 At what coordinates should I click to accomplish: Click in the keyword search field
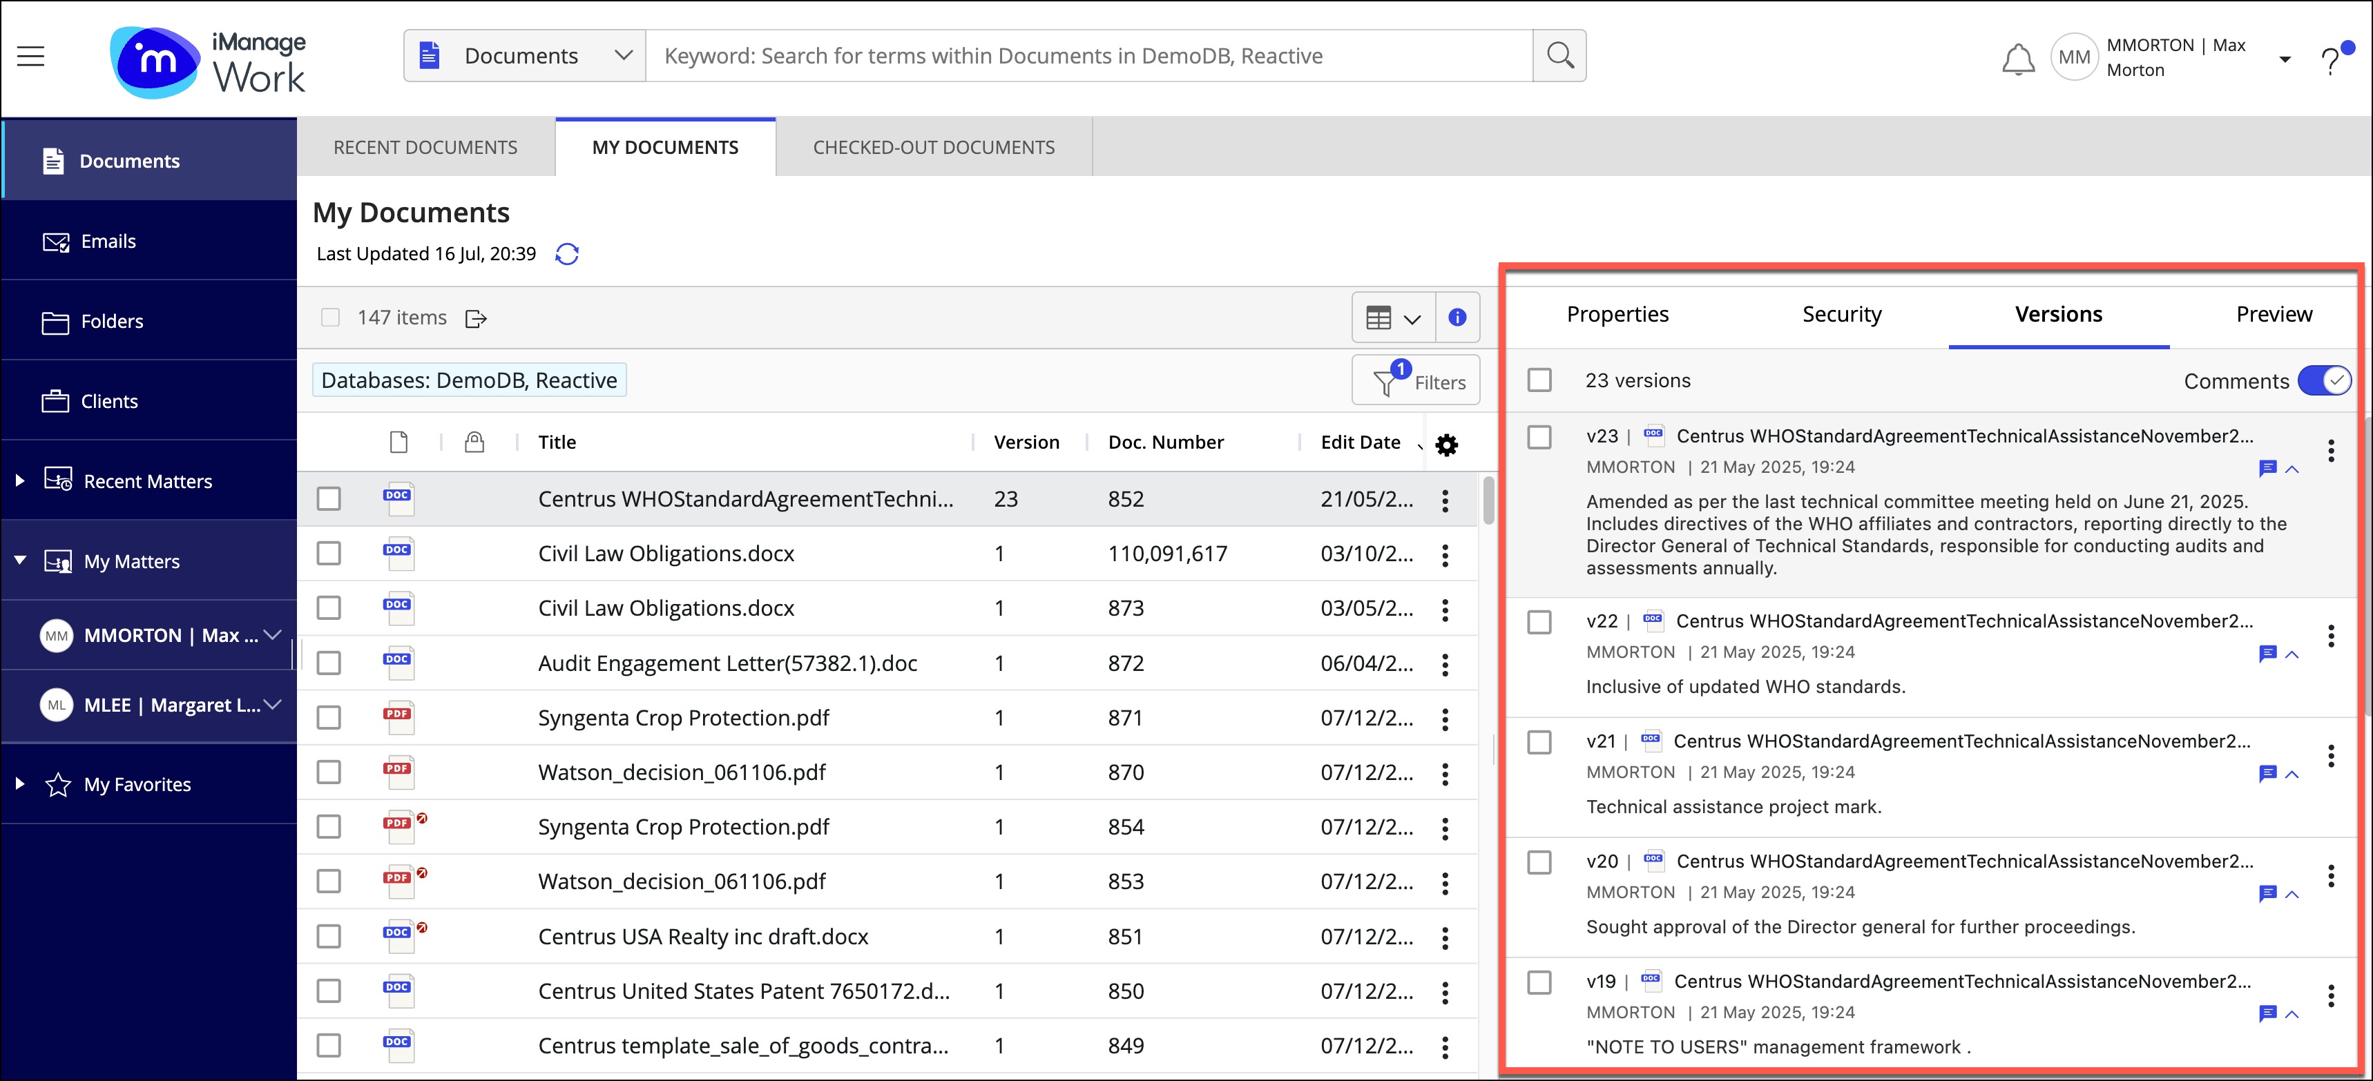coord(1087,56)
